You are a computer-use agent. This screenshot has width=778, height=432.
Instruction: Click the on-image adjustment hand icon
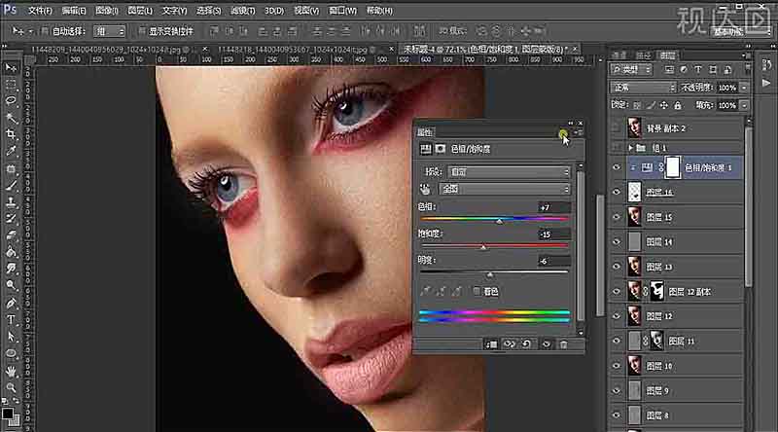click(x=425, y=189)
